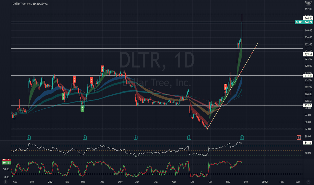Click the earnings E marker near September 2021
The width and height of the screenshot is (314, 185).
[x=189, y=137]
